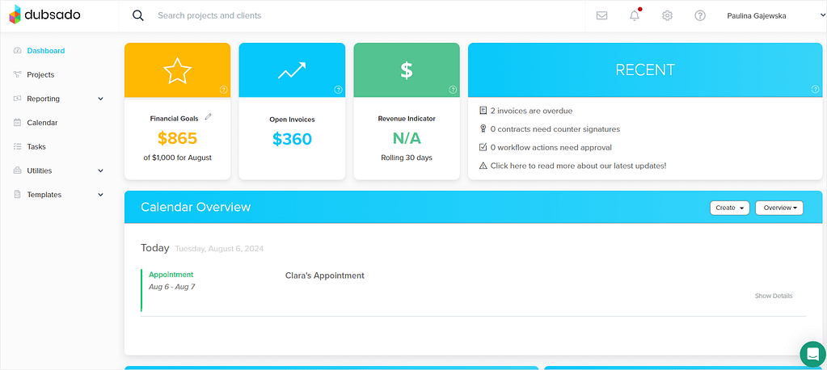Screen dimensions: 827x370
Task: Open the chat support bubble
Action: [x=812, y=354]
